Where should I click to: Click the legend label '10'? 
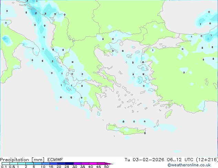pos(43,167)
